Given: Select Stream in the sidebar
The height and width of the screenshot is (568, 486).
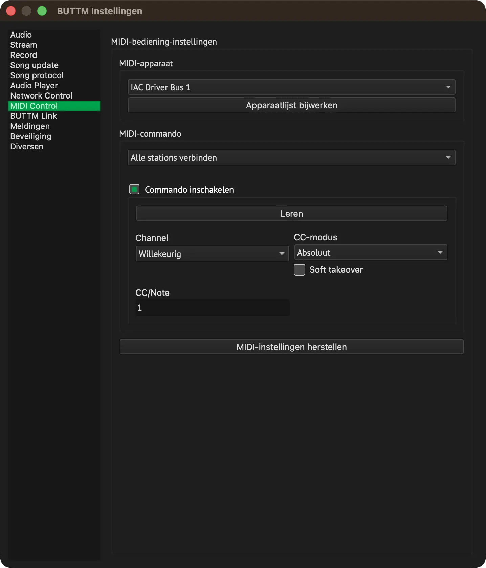Looking at the screenshot, I should 54,45.
